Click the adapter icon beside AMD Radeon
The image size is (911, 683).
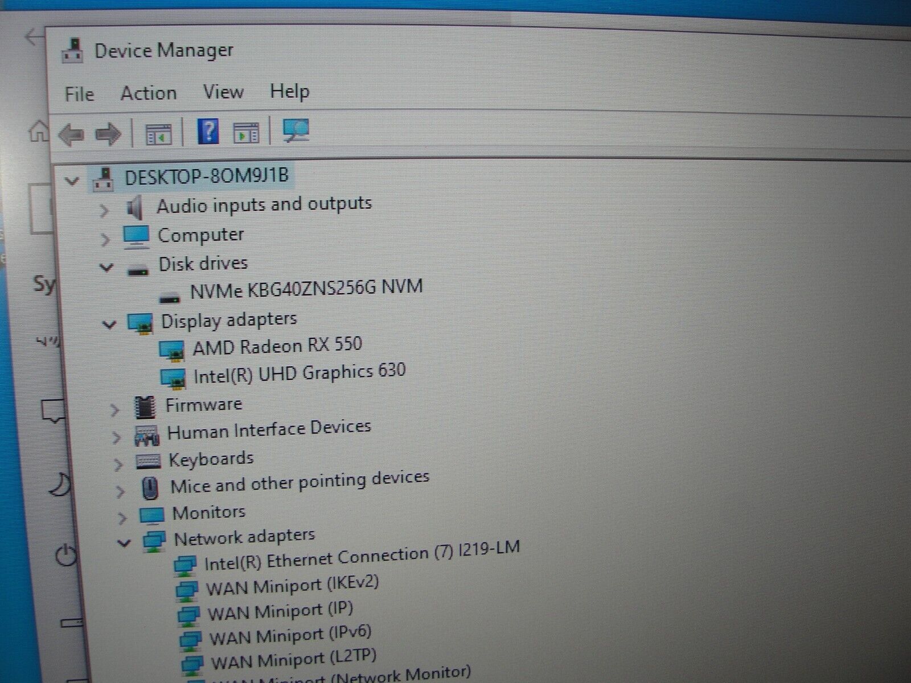click(x=172, y=351)
